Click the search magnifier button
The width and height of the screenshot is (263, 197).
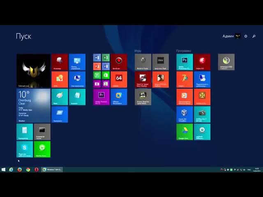(x=254, y=36)
